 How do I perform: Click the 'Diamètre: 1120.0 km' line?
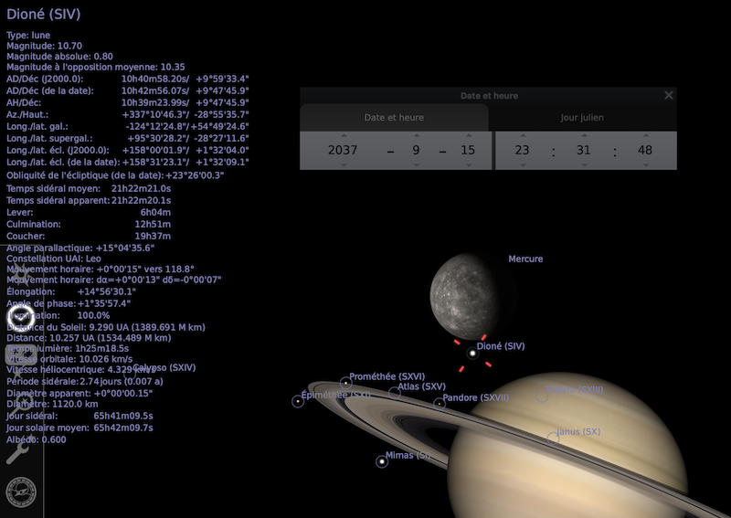(52, 404)
